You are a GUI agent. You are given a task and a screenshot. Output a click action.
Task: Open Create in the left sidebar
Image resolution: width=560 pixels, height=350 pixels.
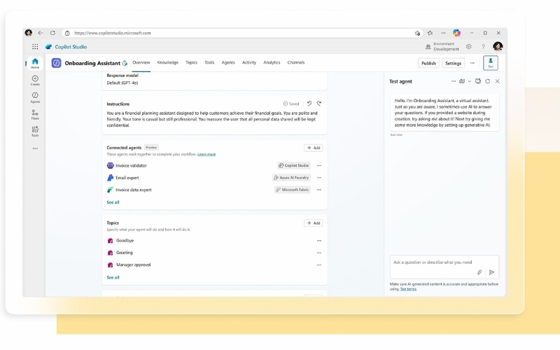tap(35, 80)
